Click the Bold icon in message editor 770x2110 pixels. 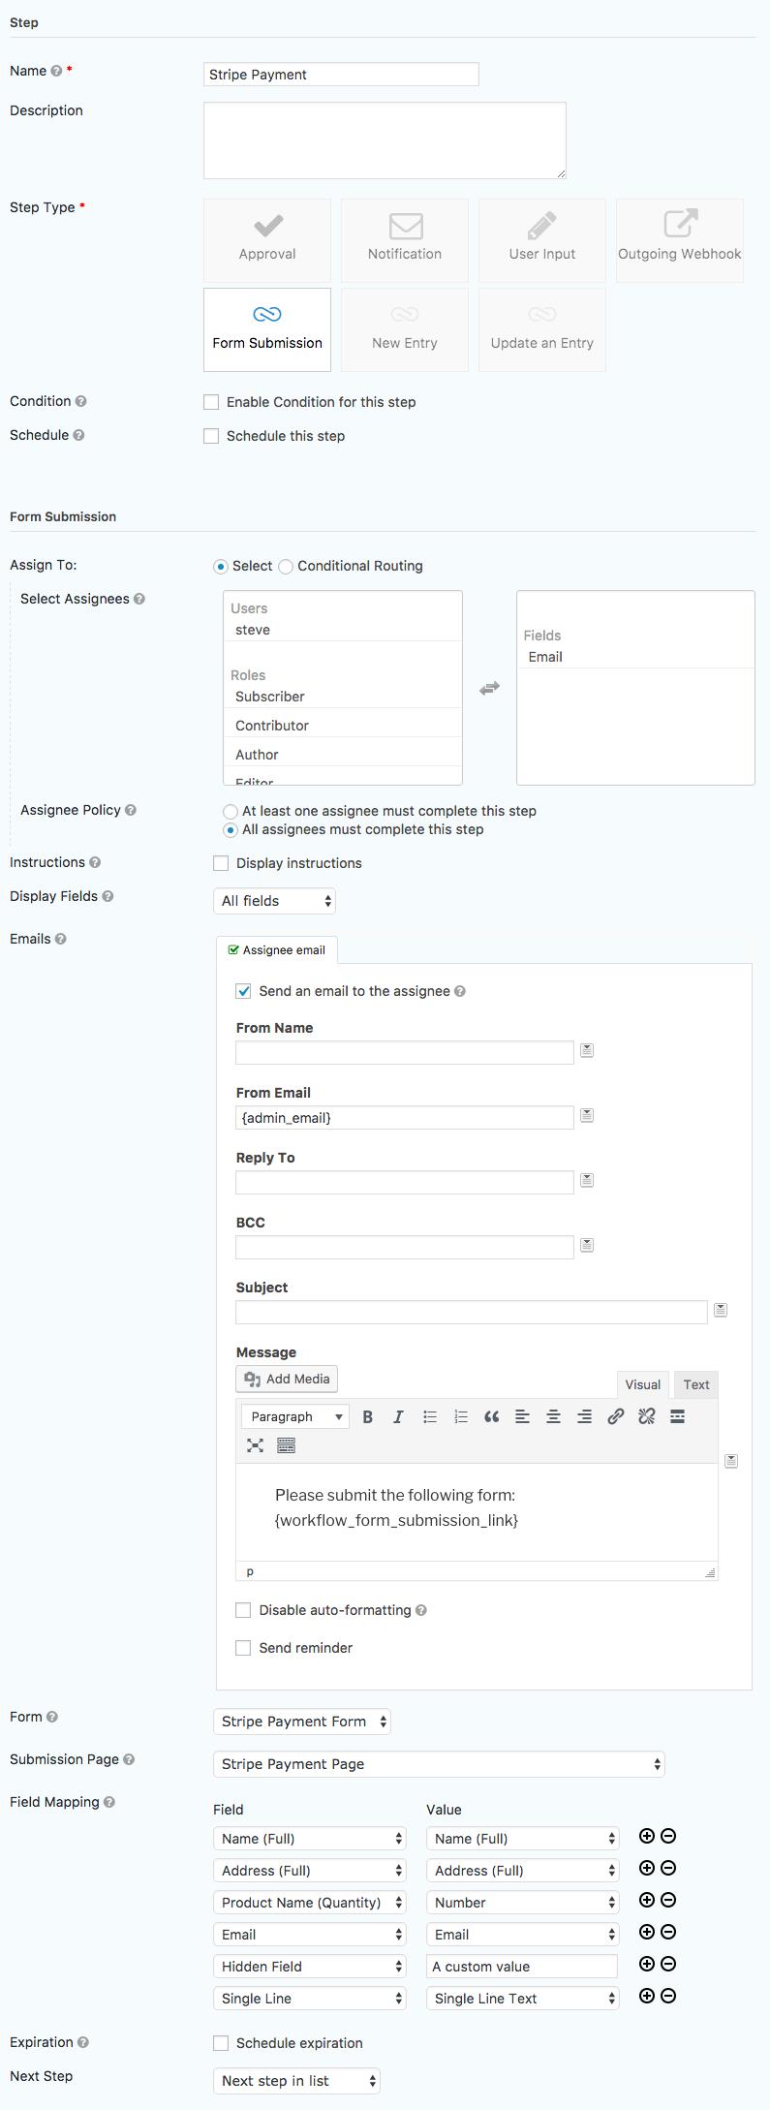[x=368, y=1416]
